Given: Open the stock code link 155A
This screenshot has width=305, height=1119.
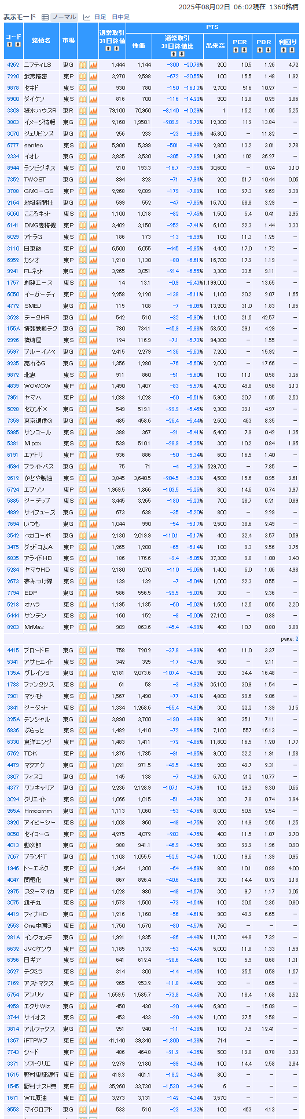Looking at the screenshot, I should pos(13,329).
